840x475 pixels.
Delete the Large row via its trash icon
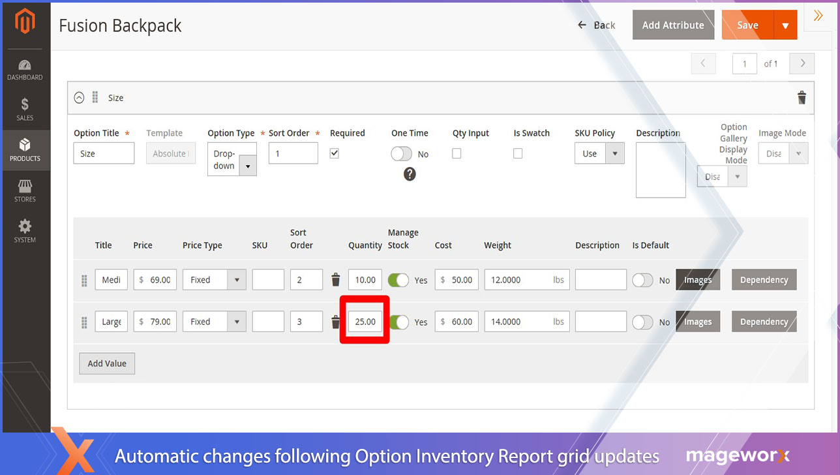[335, 321]
